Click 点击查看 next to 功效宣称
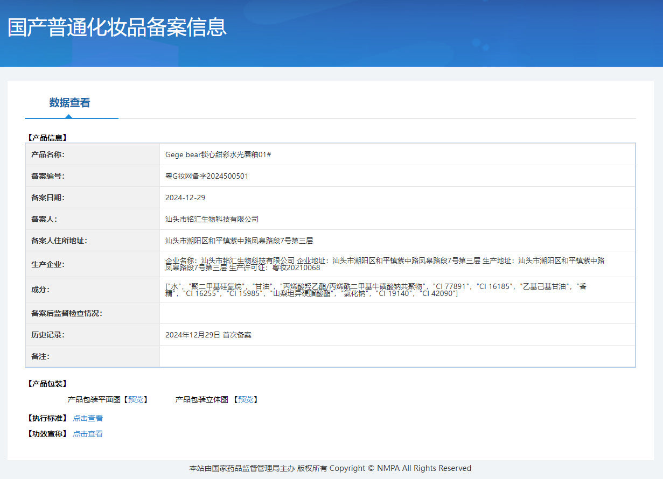Image resolution: width=663 pixels, height=479 pixels. (88, 434)
